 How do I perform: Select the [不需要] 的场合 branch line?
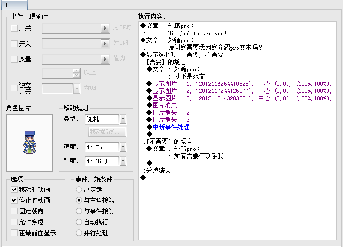[168, 141]
